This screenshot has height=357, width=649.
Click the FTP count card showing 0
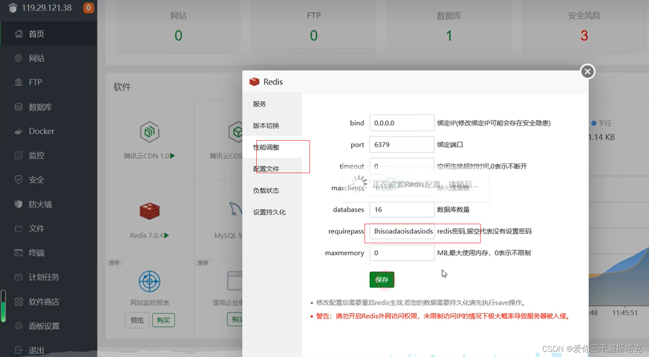click(x=314, y=27)
